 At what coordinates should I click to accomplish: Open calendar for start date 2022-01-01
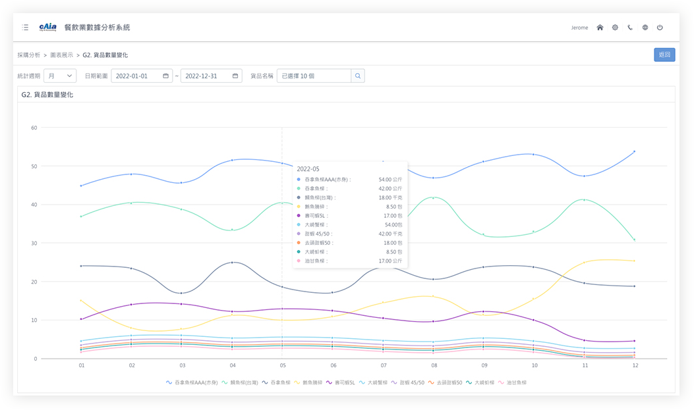pyautogui.click(x=165, y=76)
